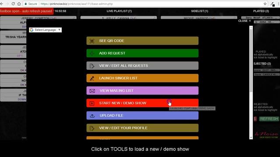280x157 pixels.
Task: Click the edit icon on VIEW / EDIT YOUR PROFILE
Action: [x=92, y=128]
